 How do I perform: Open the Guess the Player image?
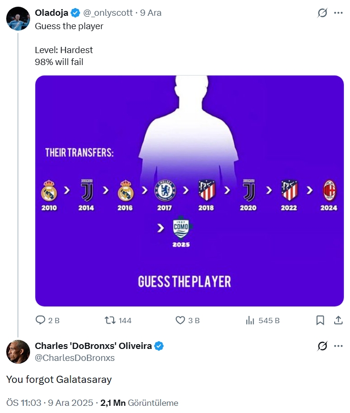point(189,191)
